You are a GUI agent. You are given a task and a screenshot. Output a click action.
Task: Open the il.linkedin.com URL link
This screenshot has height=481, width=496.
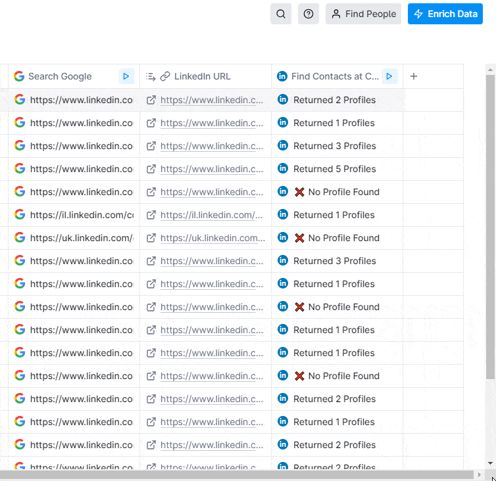tap(211, 215)
